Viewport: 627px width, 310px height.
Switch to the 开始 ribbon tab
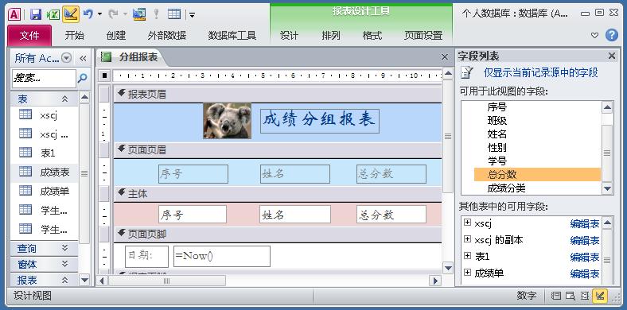[75, 35]
